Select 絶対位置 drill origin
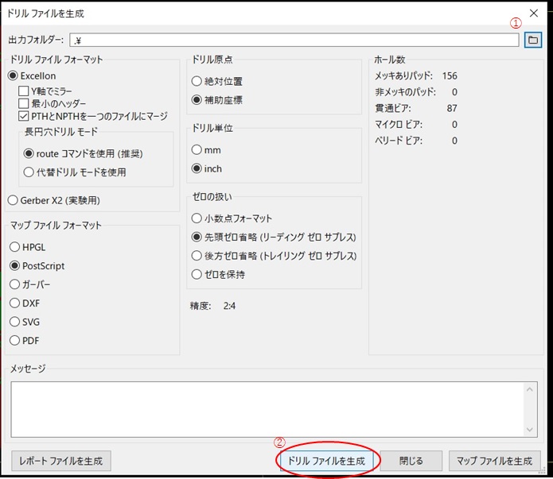This screenshot has width=553, height=479. 197,81
